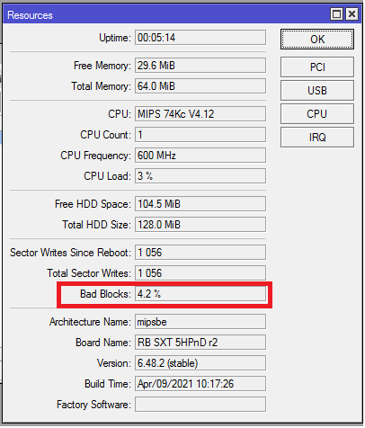Screen dimensions: 365x428
Task: Select the Uptime value field
Action: point(200,38)
